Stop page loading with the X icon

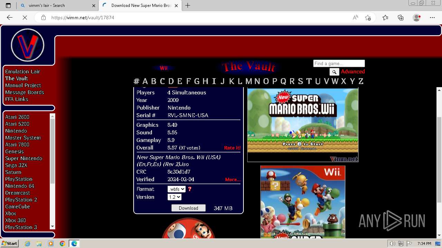click(25, 18)
